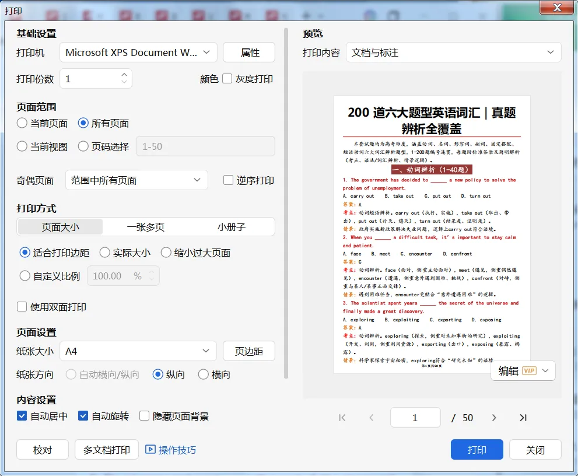The image size is (578, 476).
Task: Click the 操作技巧 video play icon
Action: click(x=150, y=449)
